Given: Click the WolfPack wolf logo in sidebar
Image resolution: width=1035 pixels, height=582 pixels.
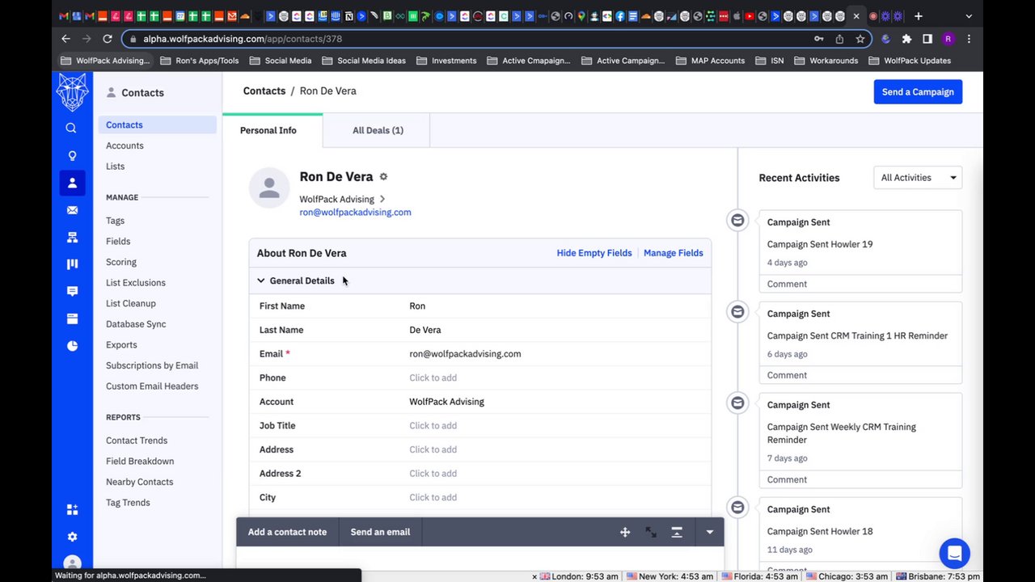Looking at the screenshot, I should (x=72, y=92).
